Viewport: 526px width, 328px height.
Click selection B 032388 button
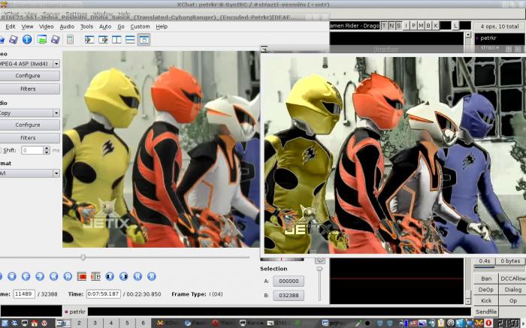coord(289,296)
